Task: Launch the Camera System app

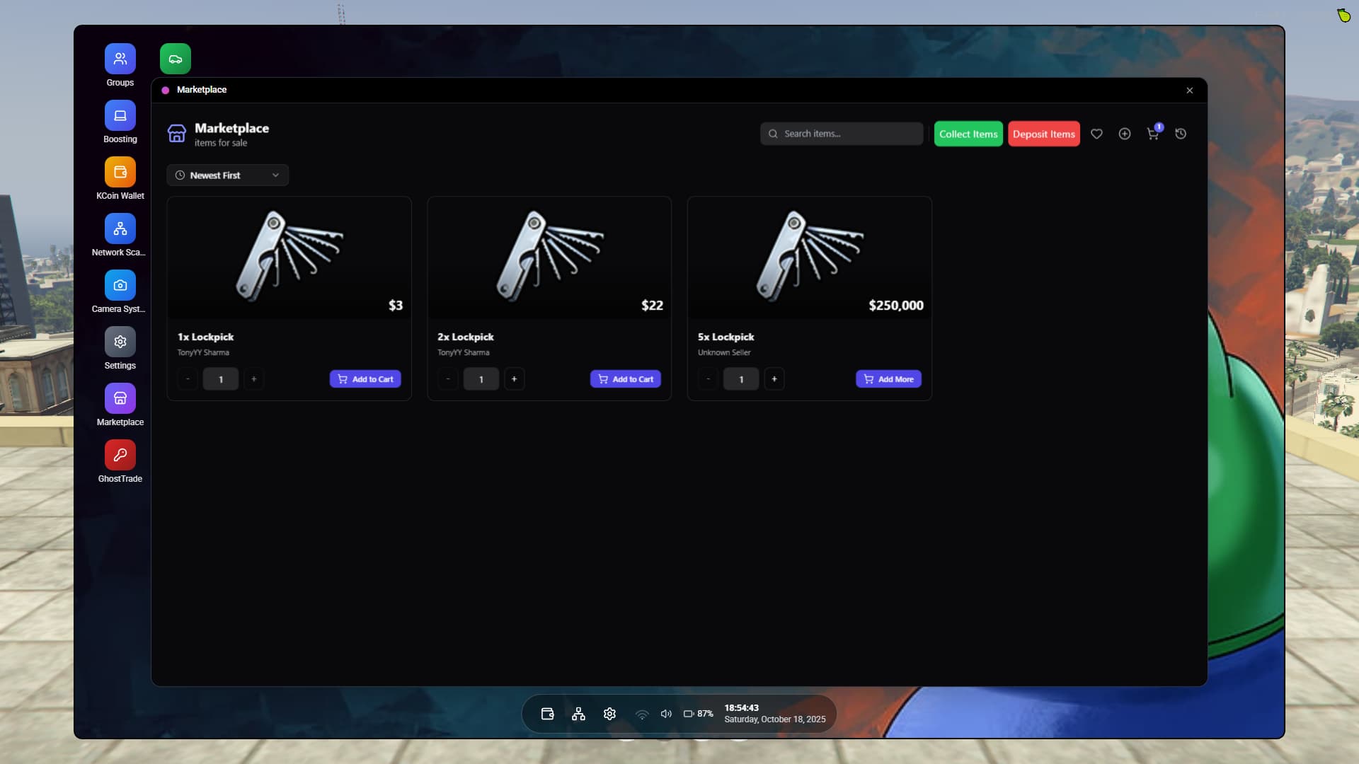Action: pos(120,285)
